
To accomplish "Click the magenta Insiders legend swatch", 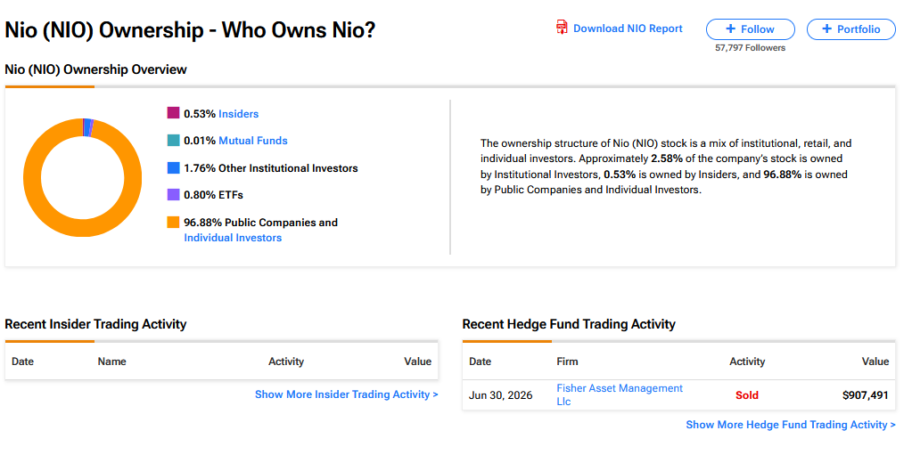I will coord(173,113).
